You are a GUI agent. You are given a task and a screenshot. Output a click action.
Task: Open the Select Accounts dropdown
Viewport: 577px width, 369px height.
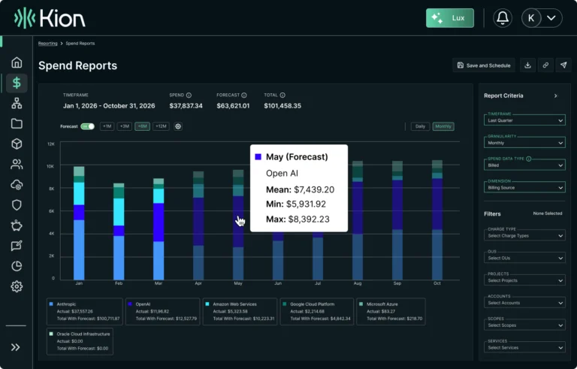click(524, 303)
